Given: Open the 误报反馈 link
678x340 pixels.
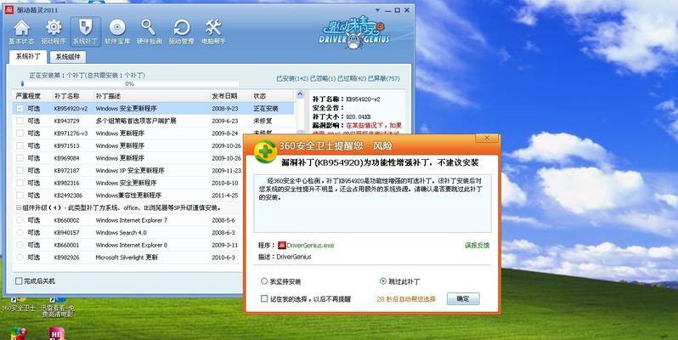Looking at the screenshot, I should pyautogui.click(x=477, y=246).
